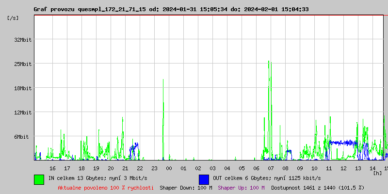Viewport: 388px width, 194px height.
Task: Click the '6Mbit' y-axis label
Action: point(21,137)
